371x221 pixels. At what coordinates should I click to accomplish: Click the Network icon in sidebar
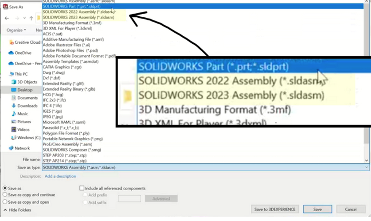11,148
